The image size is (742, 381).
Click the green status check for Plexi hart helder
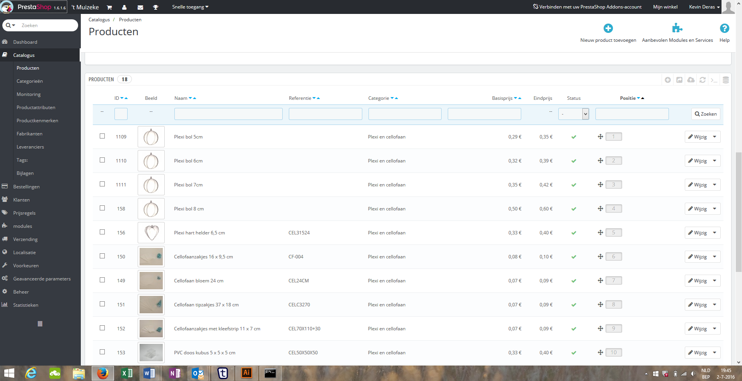[574, 233]
